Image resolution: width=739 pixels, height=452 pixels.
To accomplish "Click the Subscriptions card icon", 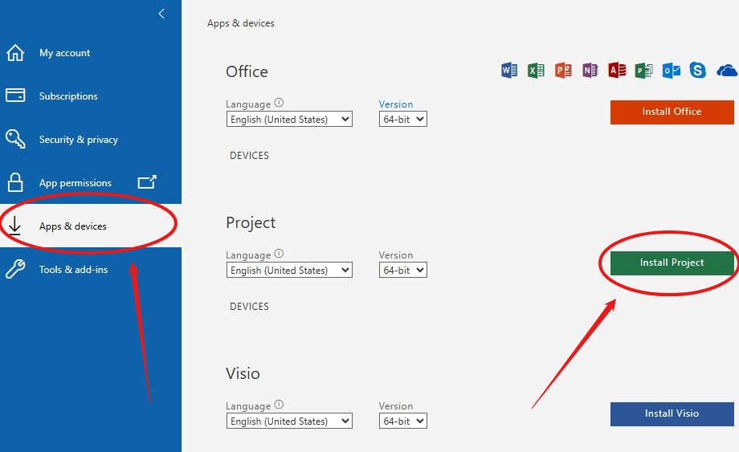I will [x=15, y=95].
